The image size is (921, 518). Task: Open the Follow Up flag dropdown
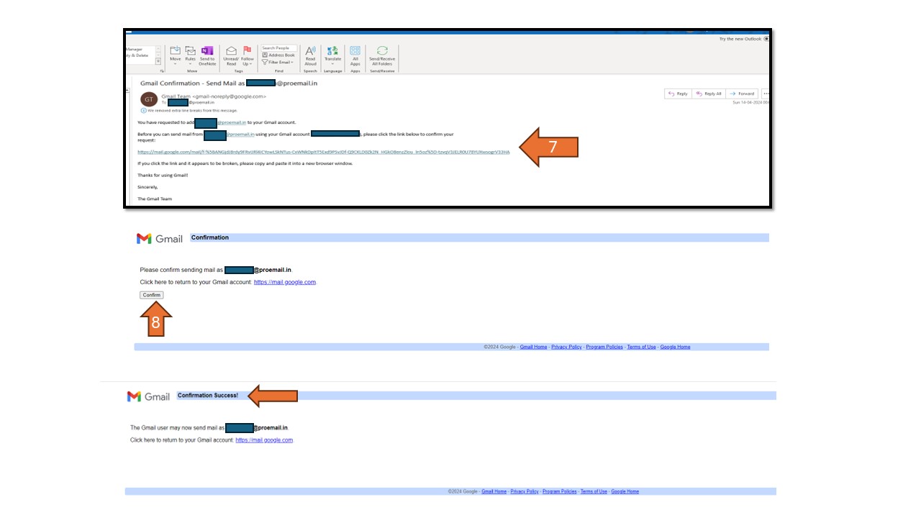(x=248, y=56)
